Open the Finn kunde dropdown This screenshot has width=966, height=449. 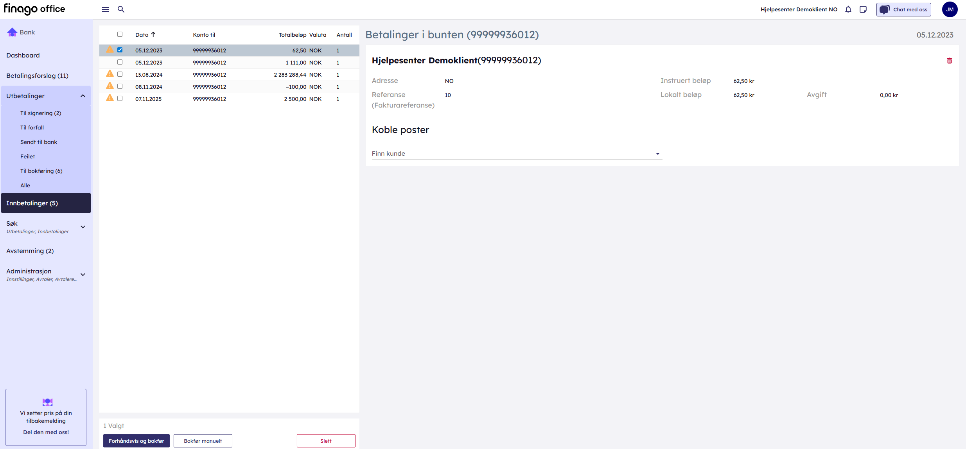coord(657,154)
